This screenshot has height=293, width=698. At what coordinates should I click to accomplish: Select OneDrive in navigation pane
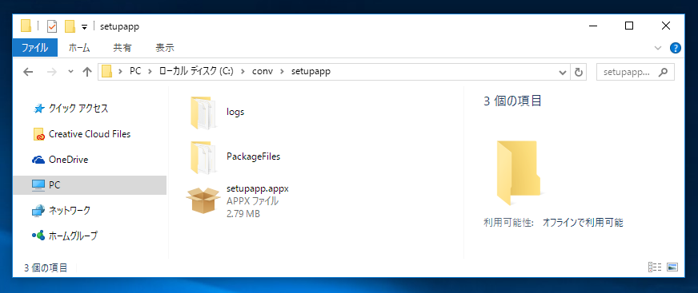(x=68, y=160)
